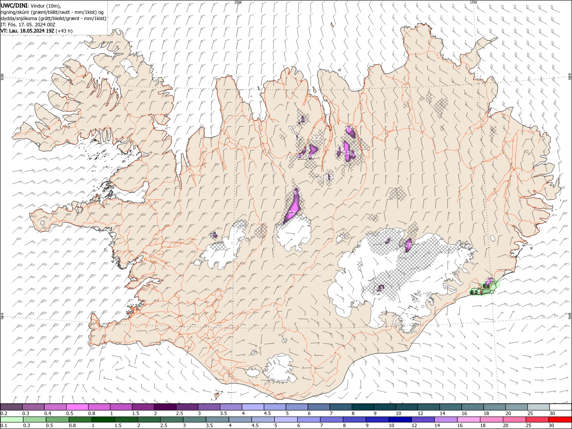Select the slate blue 6 snow-legend swatch
572x429 pixels.
[x=319, y=407]
